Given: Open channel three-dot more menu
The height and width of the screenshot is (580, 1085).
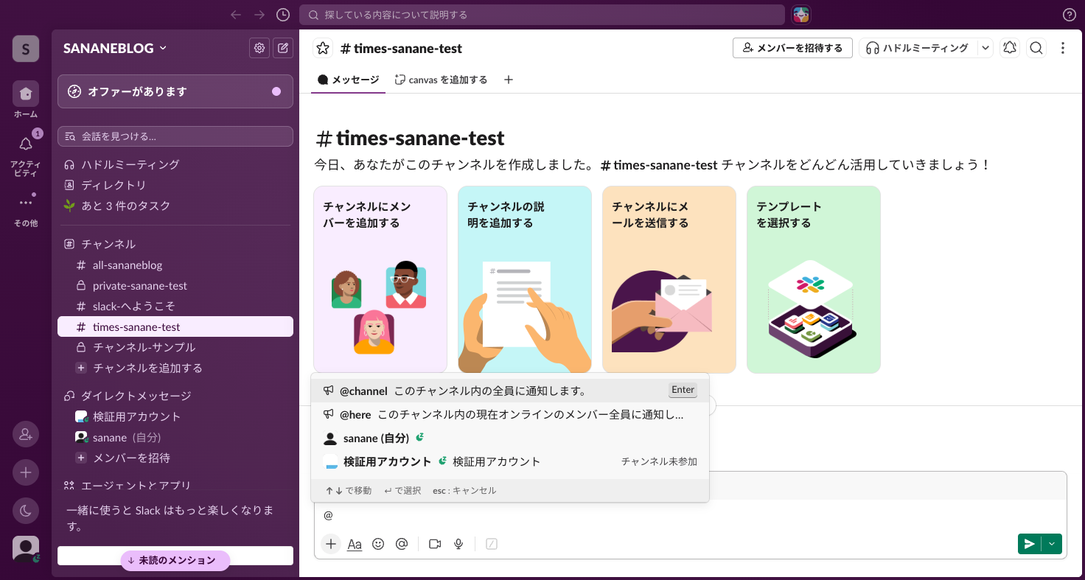Looking at the screenshot, I should pyautogui.click(x=1063, y=48).
